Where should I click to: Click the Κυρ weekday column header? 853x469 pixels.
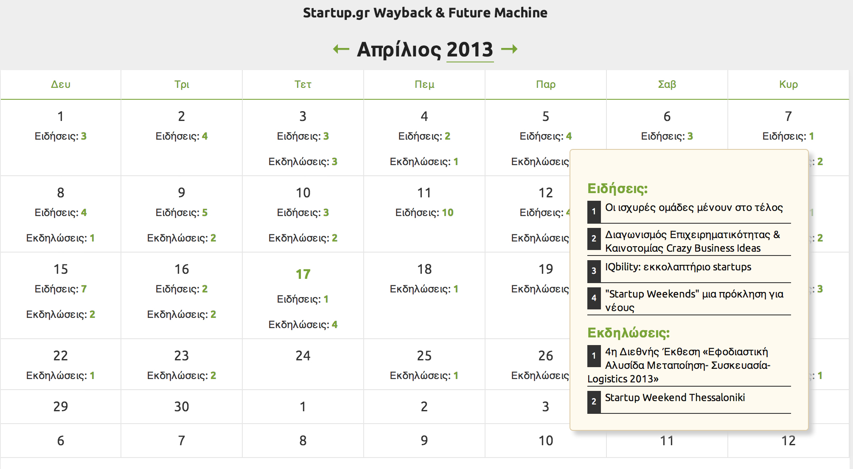788,84
